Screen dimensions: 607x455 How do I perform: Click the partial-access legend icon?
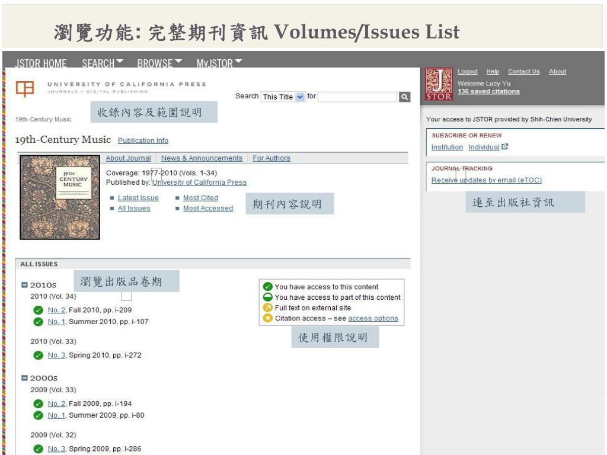[267, 297]
